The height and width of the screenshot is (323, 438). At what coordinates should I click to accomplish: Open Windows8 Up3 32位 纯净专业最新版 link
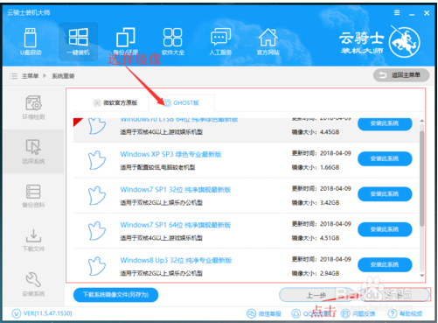pyautogui.click(x=176, y=260)
